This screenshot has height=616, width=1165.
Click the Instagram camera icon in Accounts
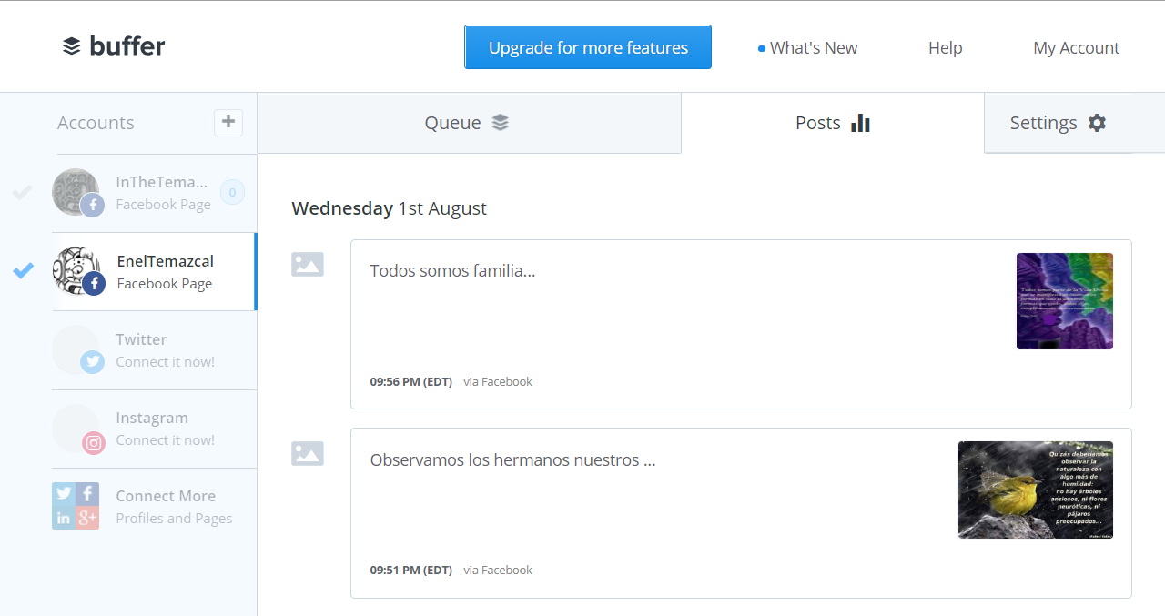pyautogui.click(x=94, y=443)
